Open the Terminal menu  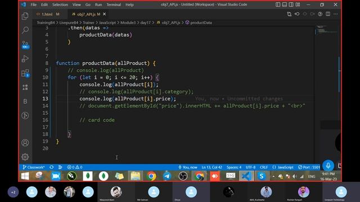[x=114, y=4]
